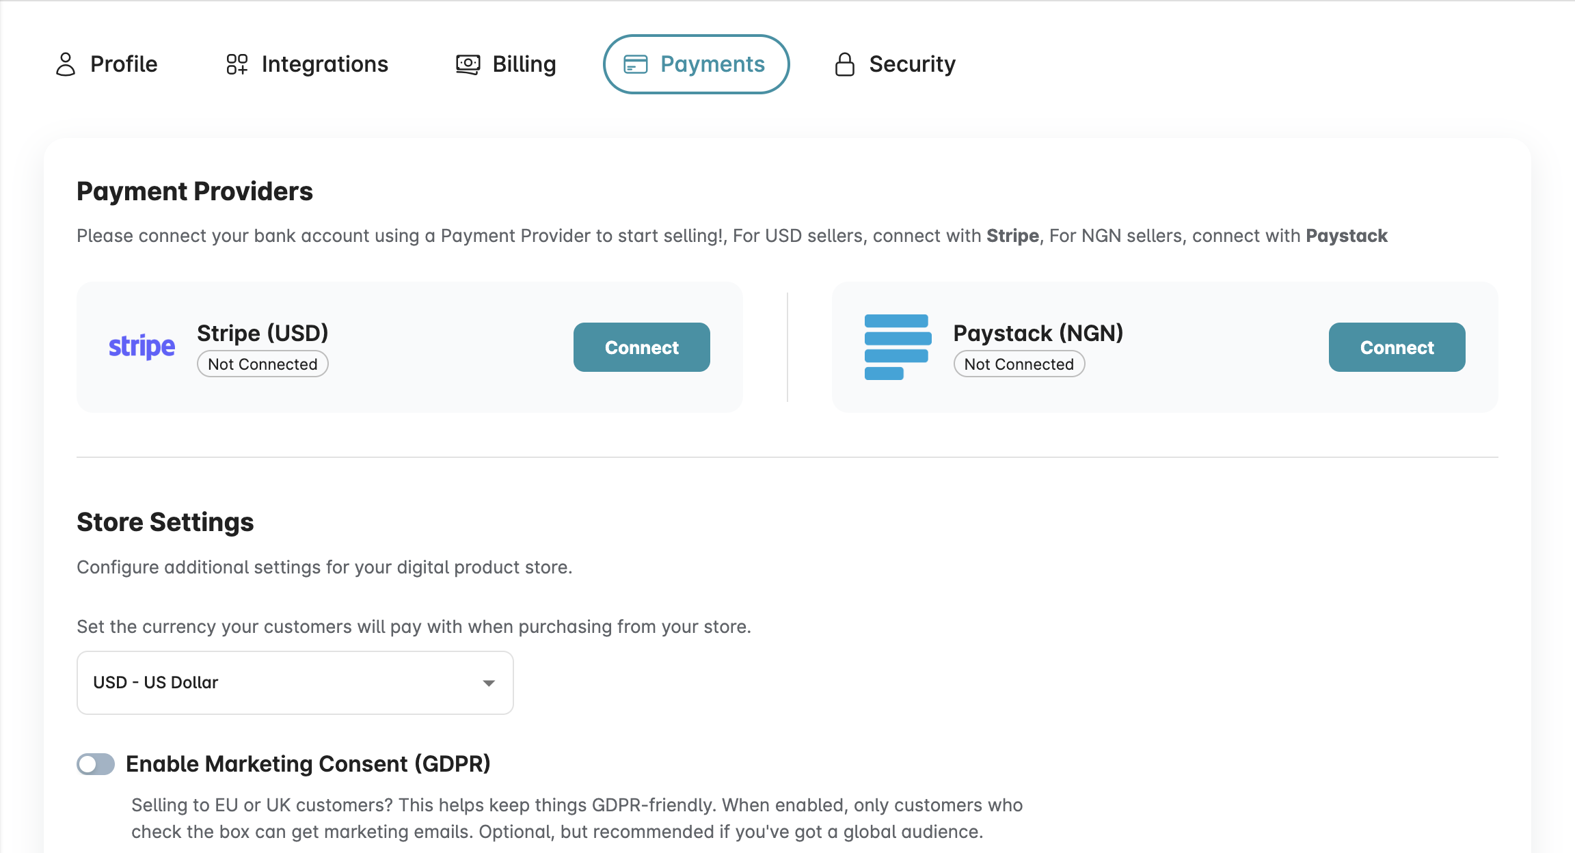The image size is (1575, 853).
Task: Click Stripe's Not Connected status badge
Action: click(262, 364)
